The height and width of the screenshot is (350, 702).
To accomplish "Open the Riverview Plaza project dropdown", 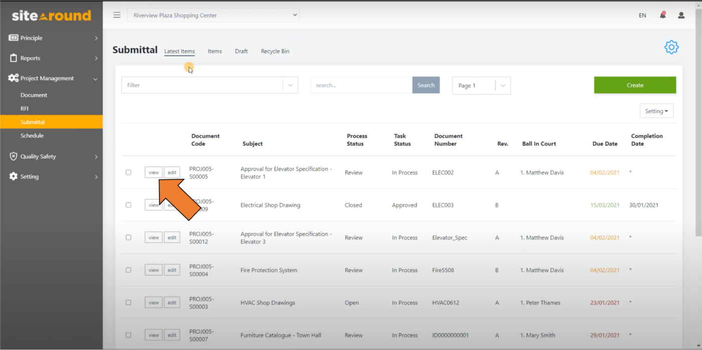I will pyautogui.click(x=213, y=15).
